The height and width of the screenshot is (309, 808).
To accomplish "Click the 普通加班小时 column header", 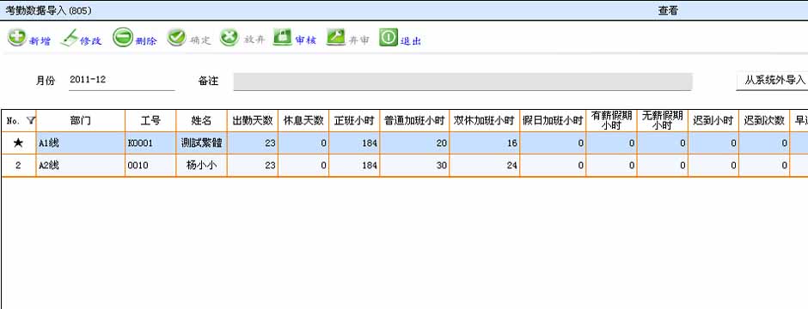I will [414, 121].
